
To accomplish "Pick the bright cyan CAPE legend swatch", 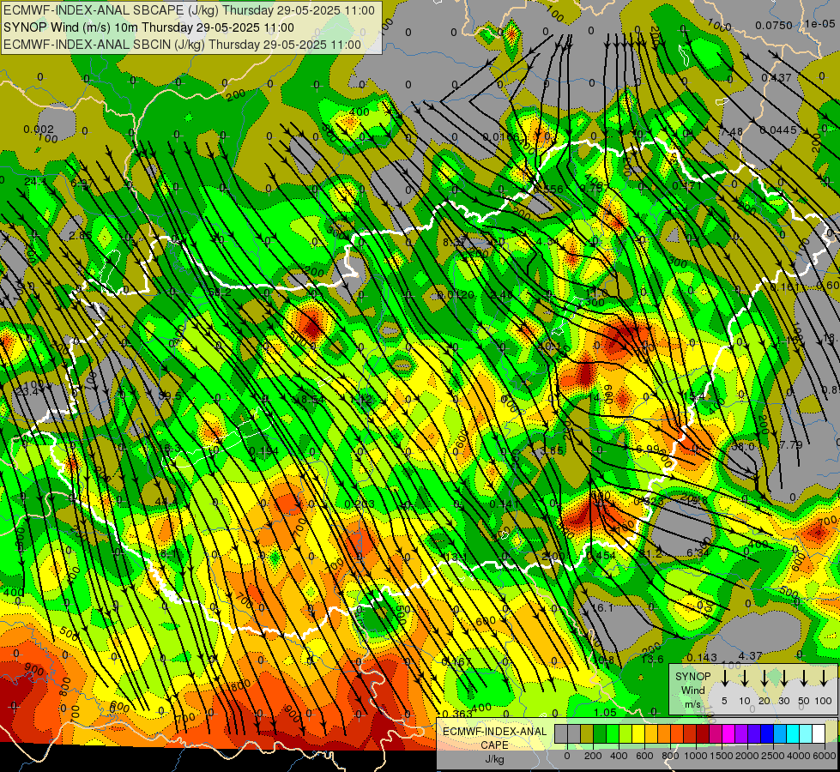I will pos(792,734).
